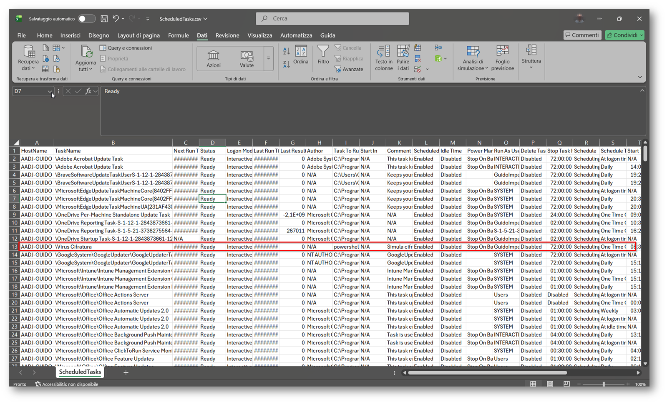This screenshot has height=404, width=667.
Task: Expand the Name Box dropdown arrow
Action: point(50,91)
